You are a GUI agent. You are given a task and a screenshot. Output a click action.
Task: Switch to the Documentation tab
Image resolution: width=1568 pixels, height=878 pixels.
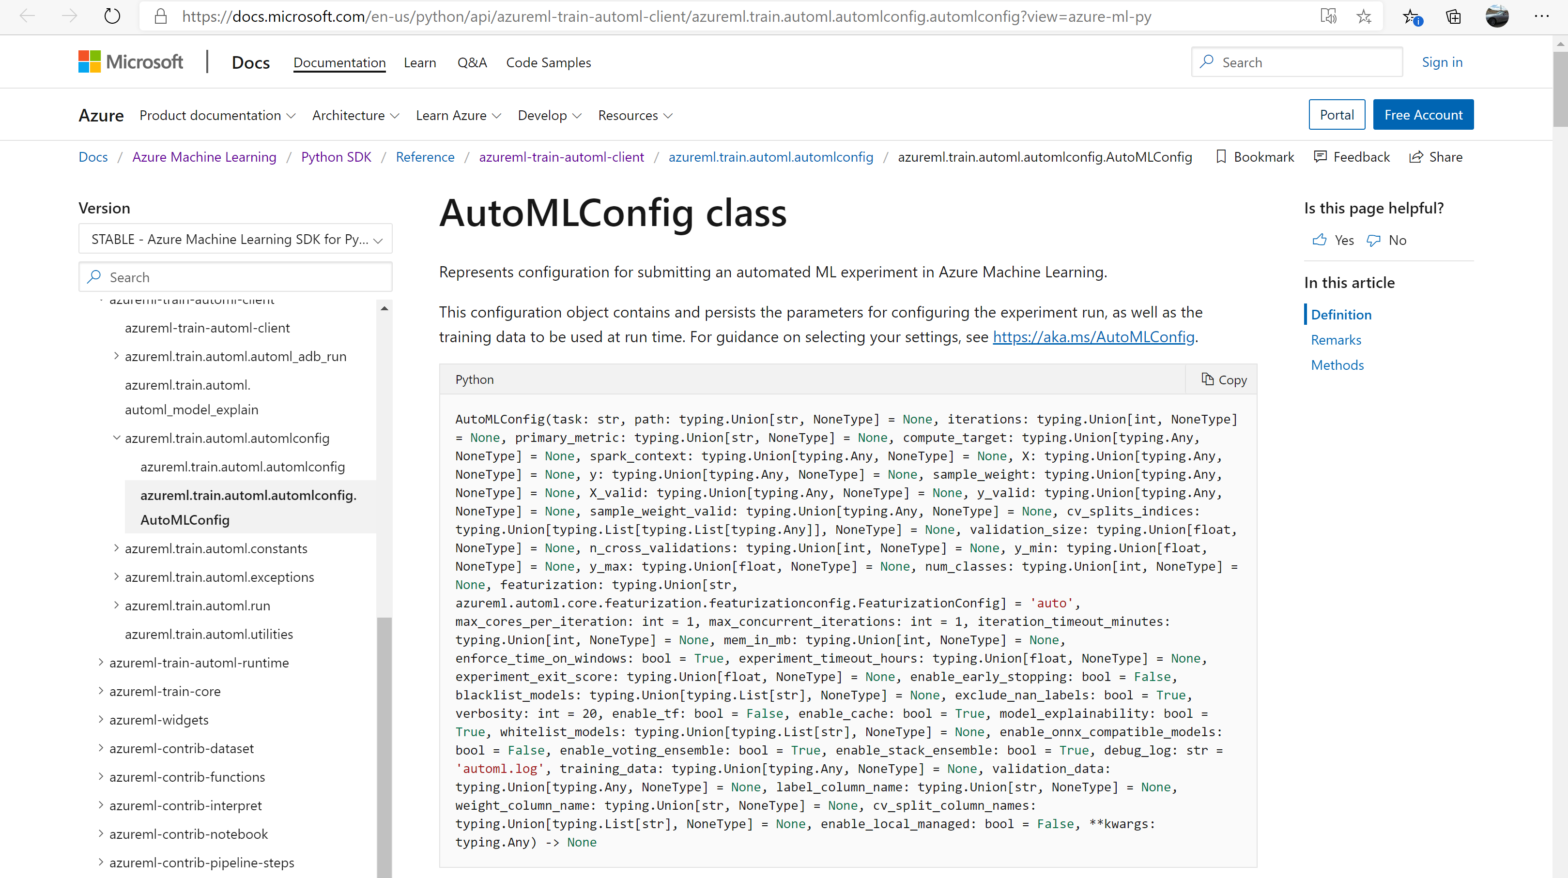339,62
